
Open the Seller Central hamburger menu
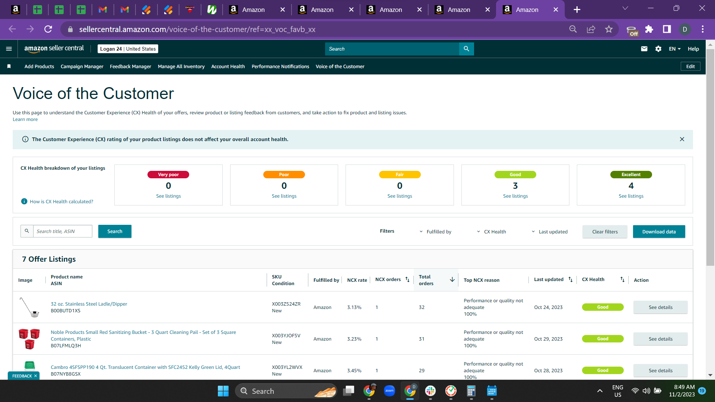(x=9, y=49)
